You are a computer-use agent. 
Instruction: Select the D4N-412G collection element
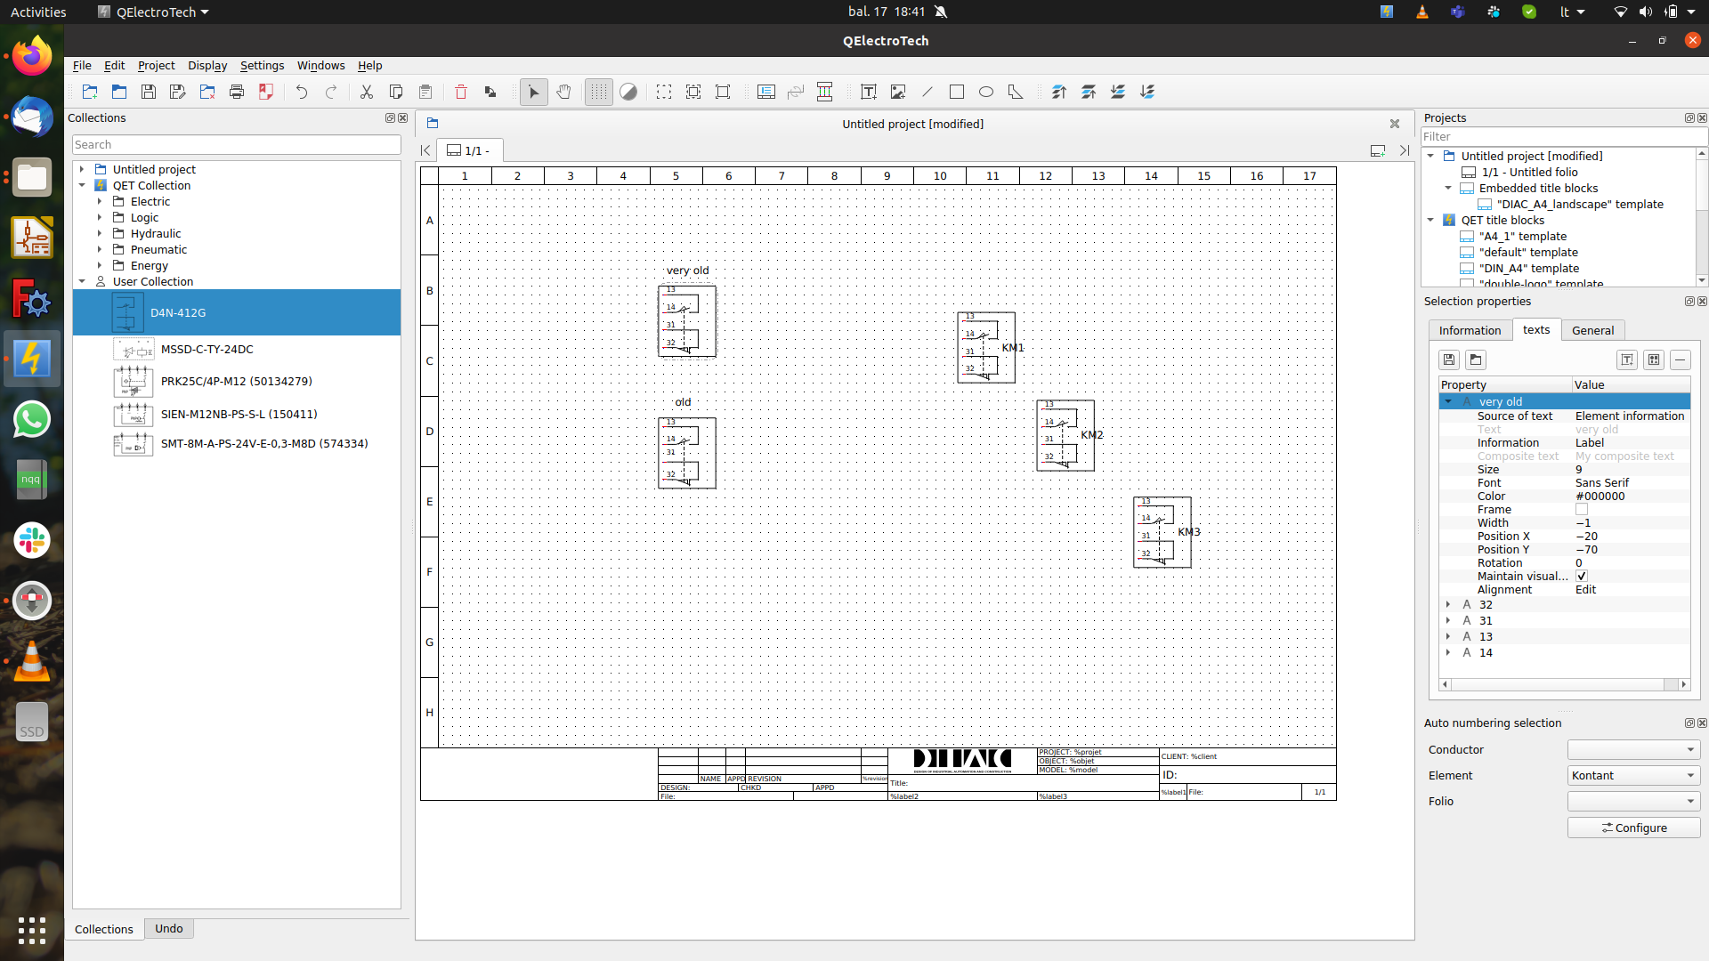(x=178, y=312)
